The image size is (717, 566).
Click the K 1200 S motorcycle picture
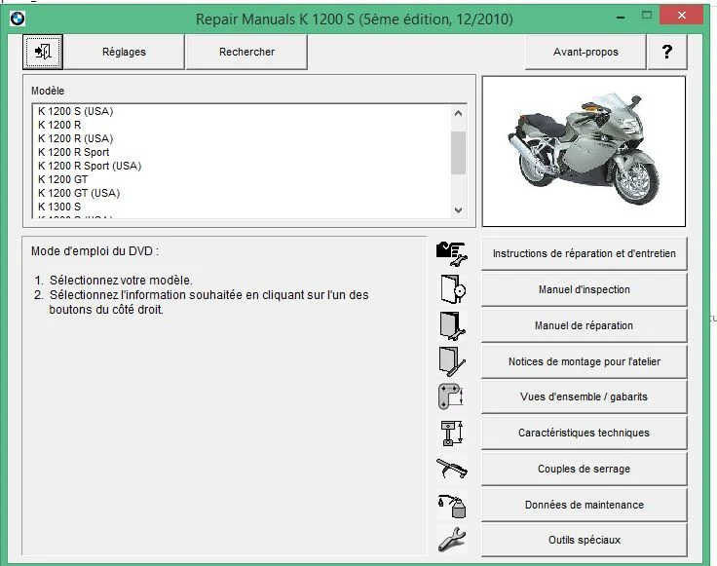[x=584, y=151]
